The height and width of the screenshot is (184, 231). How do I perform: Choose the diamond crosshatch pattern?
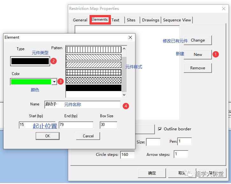click(93, 80)
